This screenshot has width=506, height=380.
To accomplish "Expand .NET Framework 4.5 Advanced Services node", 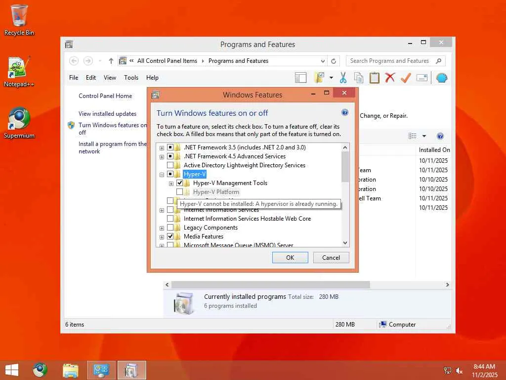I will pos(162,157).
